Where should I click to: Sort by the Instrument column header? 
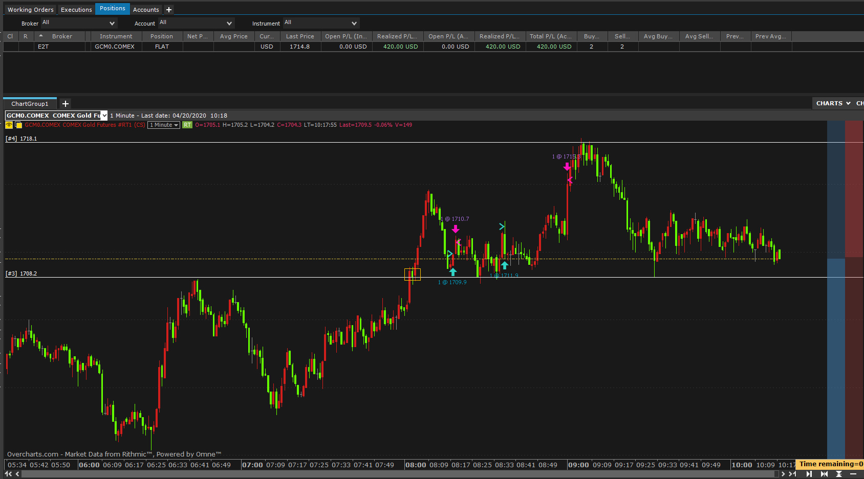point(116,36)
